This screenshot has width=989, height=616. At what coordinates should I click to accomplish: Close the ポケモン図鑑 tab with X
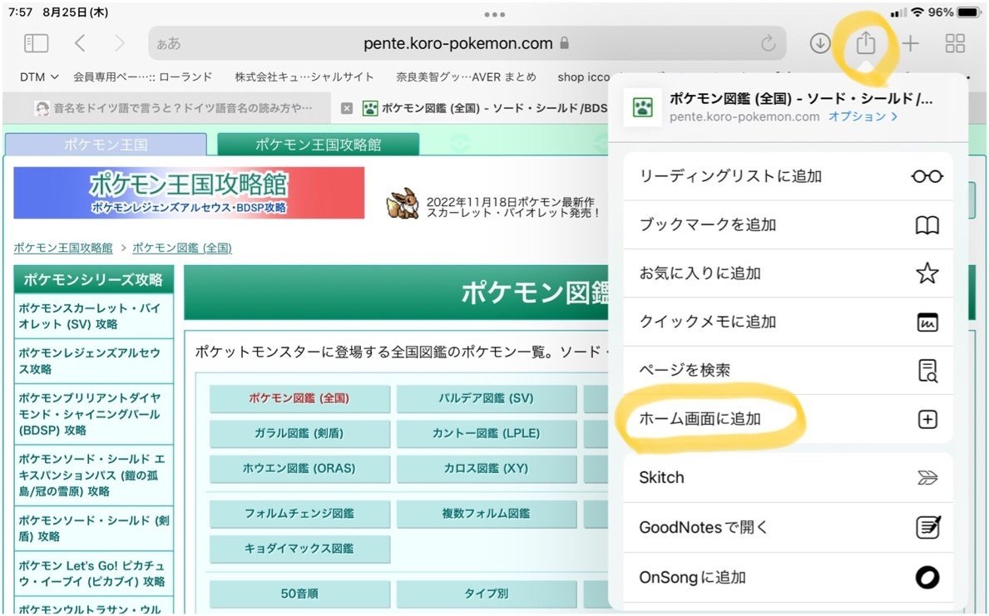click(x=347, y=108)
